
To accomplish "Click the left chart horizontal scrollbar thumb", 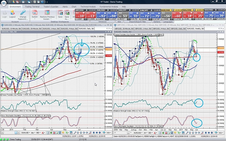I will 16,133.
